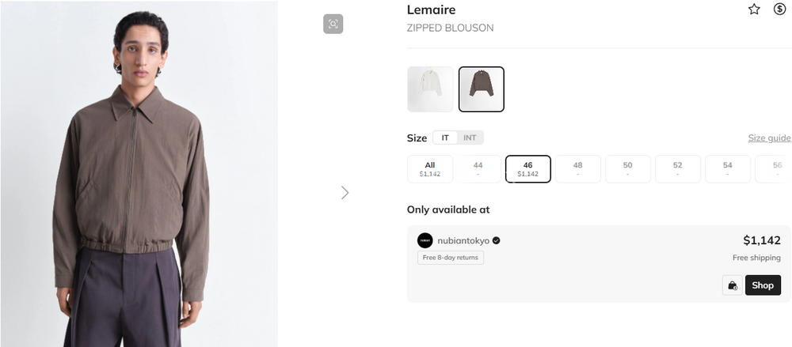
Task: Open the Size guide link
Action: (x=769, y=138)
